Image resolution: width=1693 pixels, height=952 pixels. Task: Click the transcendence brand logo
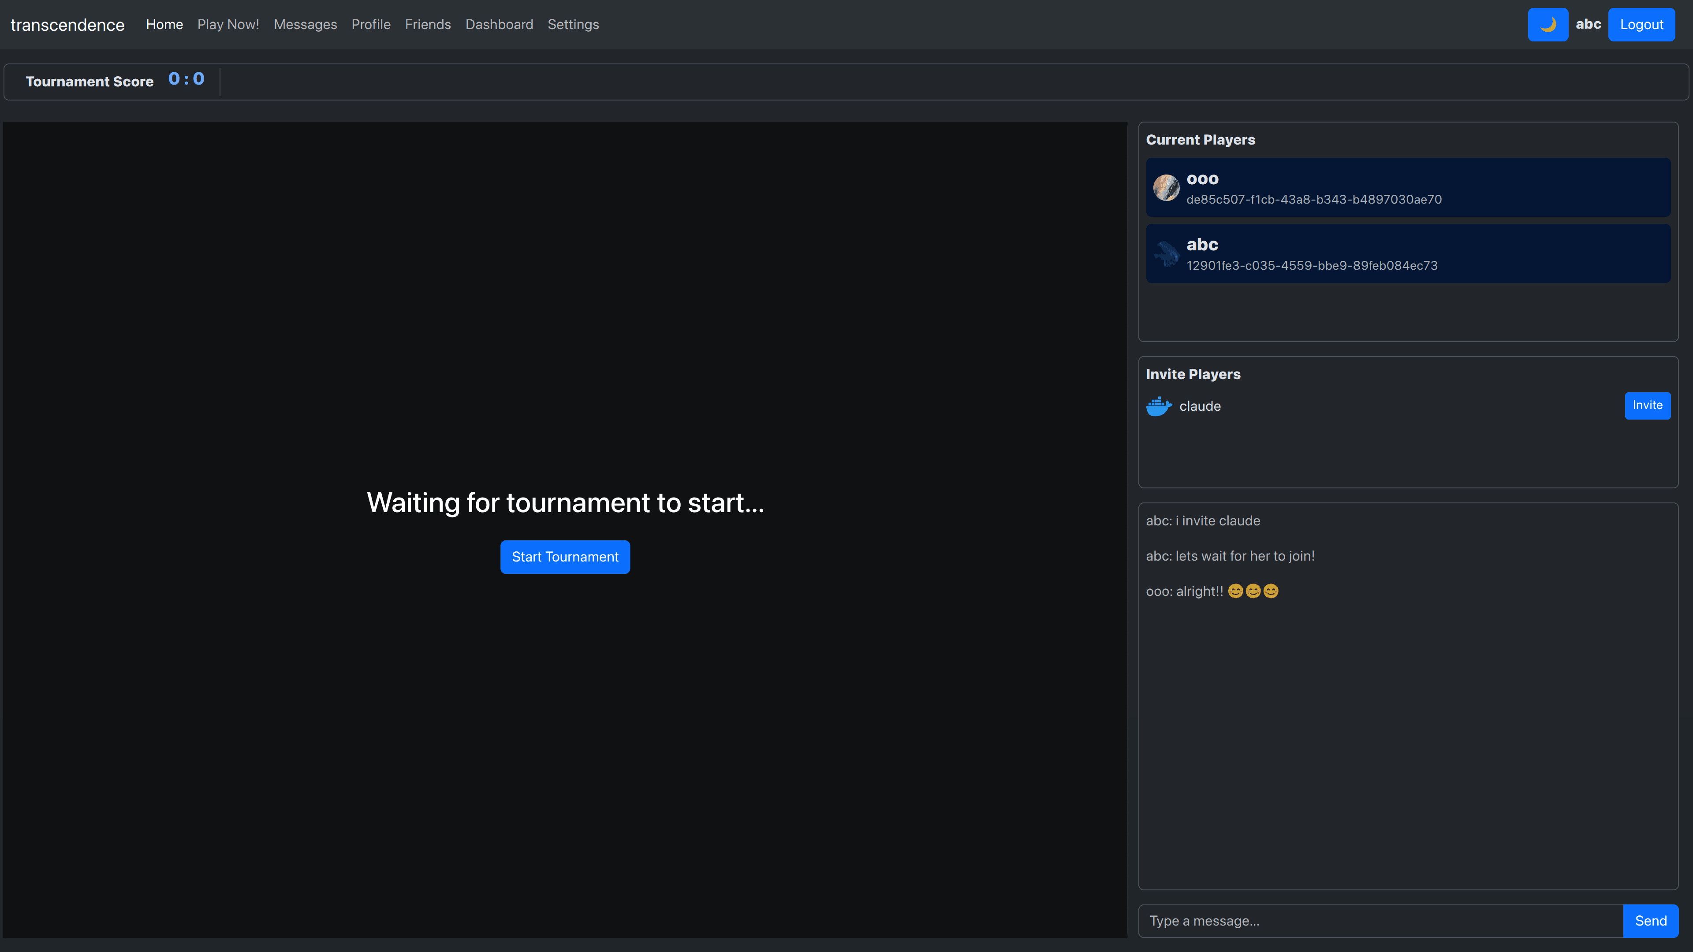[67, 25]
